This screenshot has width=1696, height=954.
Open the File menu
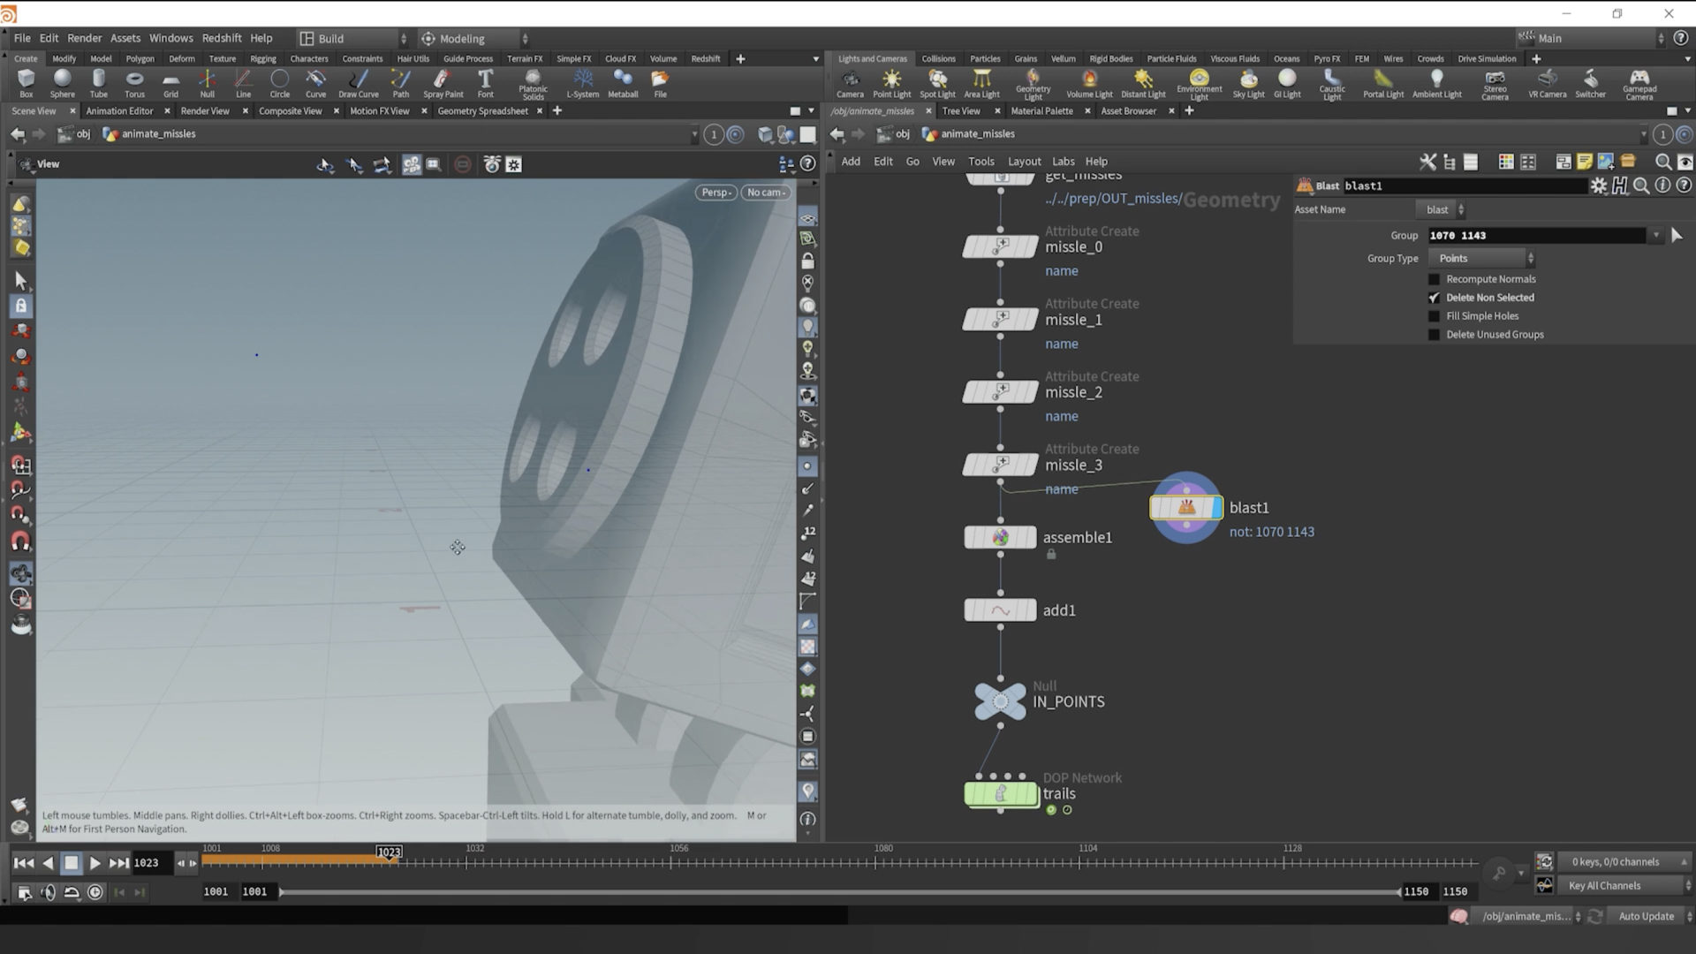(x=22, y=38)
